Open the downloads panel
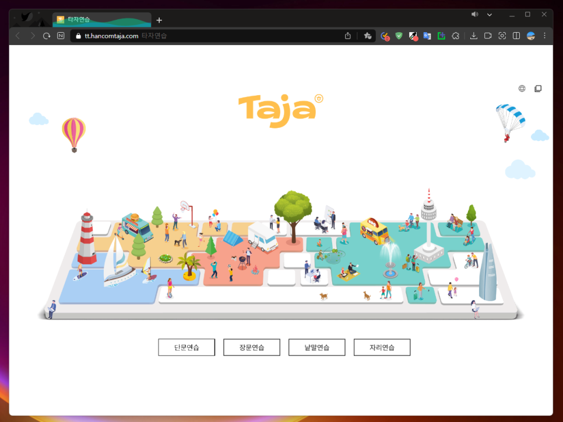The width and height of the screenshot is (563, 422). click(x=474, y=36)
